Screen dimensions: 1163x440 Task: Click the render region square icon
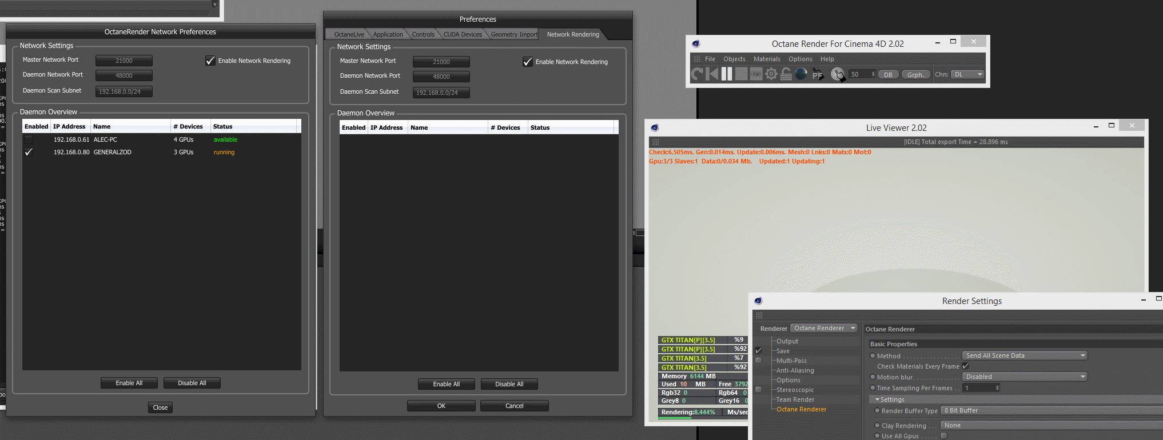[742, 74]
